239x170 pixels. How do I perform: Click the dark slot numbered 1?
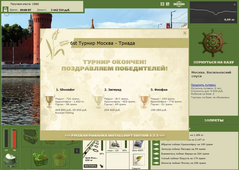pos(77,151)
